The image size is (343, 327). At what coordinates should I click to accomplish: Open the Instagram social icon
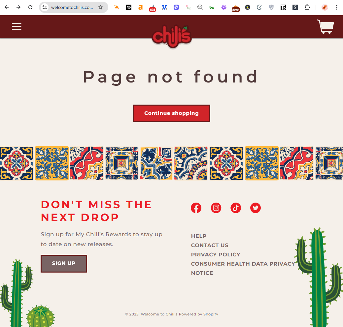point(216,208)
